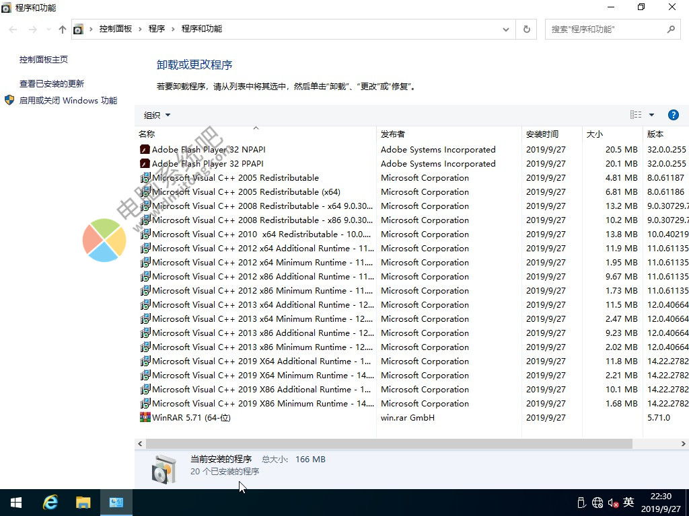Click the horizontal scrollbar thumb
The image size is (689, 516).
390,443
